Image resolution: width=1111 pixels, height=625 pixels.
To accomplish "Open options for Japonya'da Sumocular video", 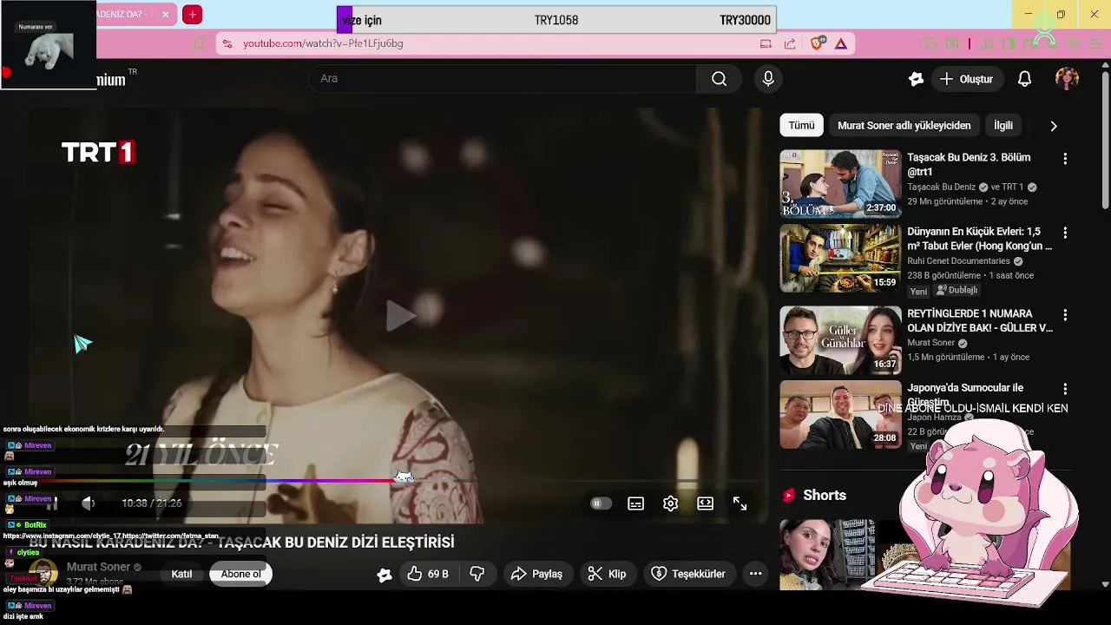I will click(1065, 389).
